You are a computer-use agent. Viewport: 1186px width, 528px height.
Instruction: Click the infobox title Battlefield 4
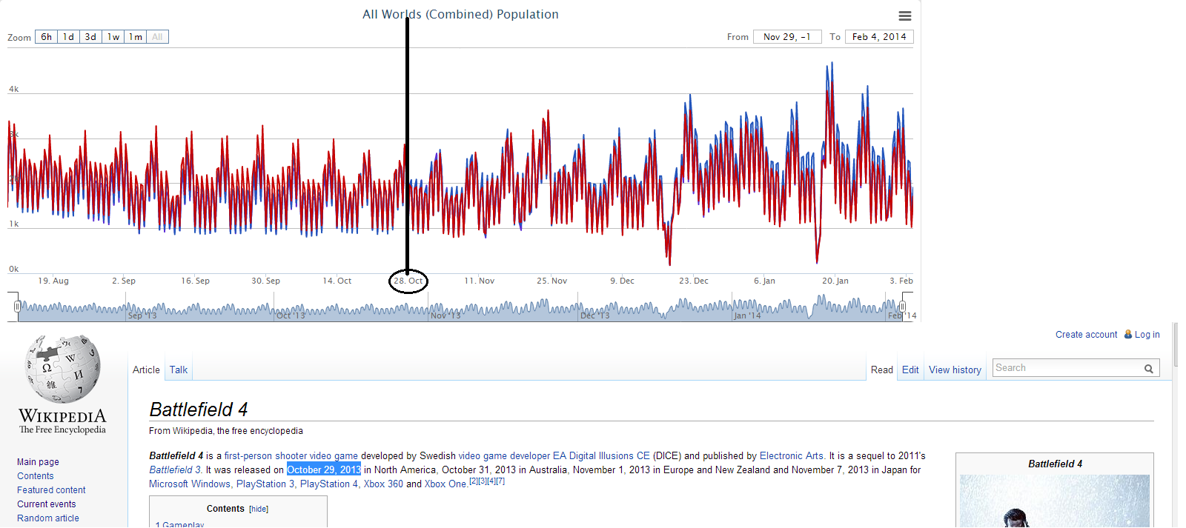click(x=1055, y=464)
